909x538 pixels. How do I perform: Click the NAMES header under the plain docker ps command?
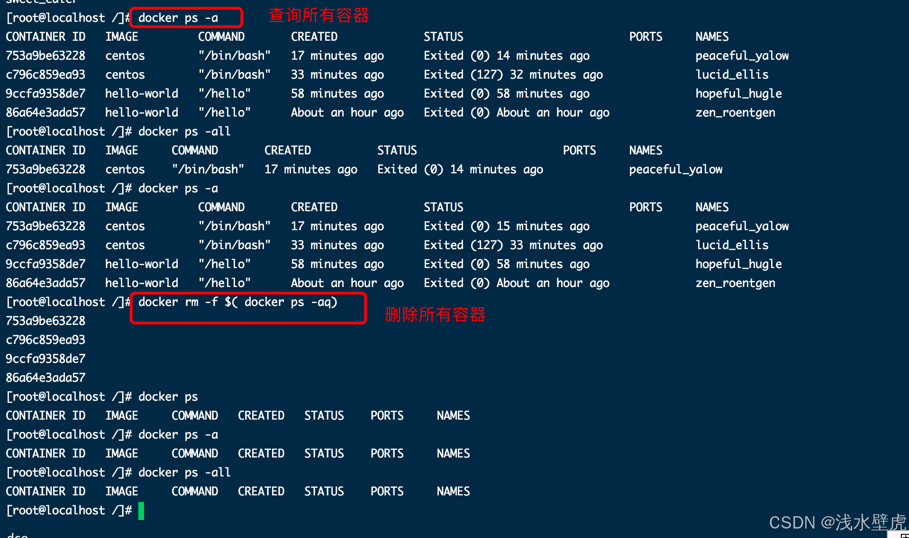[x=453, y=416]
